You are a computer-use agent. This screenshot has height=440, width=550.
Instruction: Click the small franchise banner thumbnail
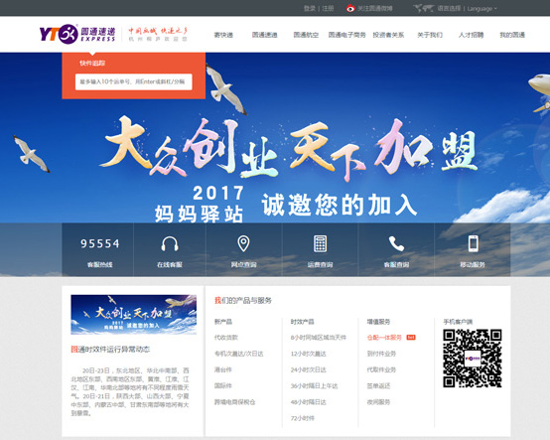(134, 315)
